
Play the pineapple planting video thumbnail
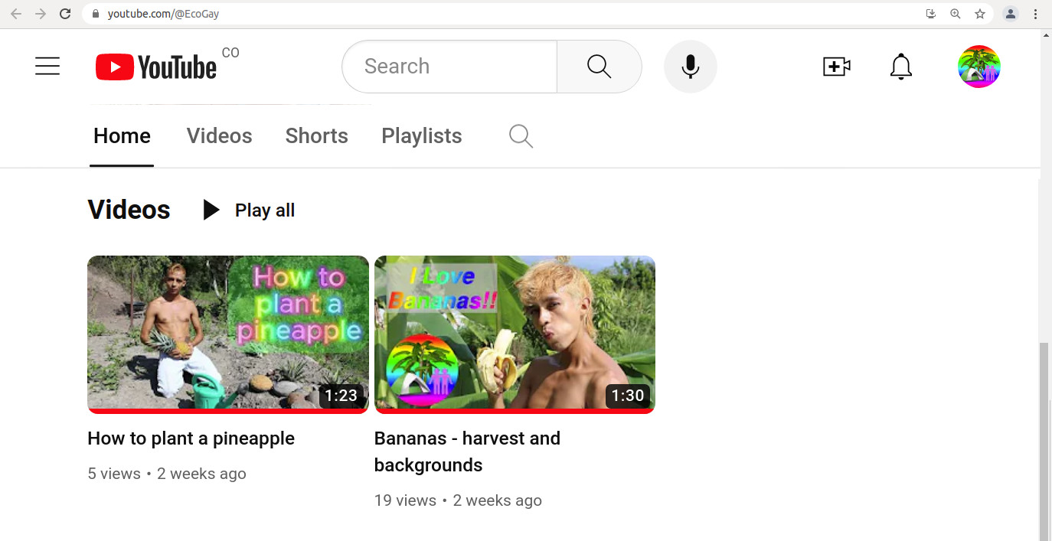pyautogui.click(x=228, y=334)
